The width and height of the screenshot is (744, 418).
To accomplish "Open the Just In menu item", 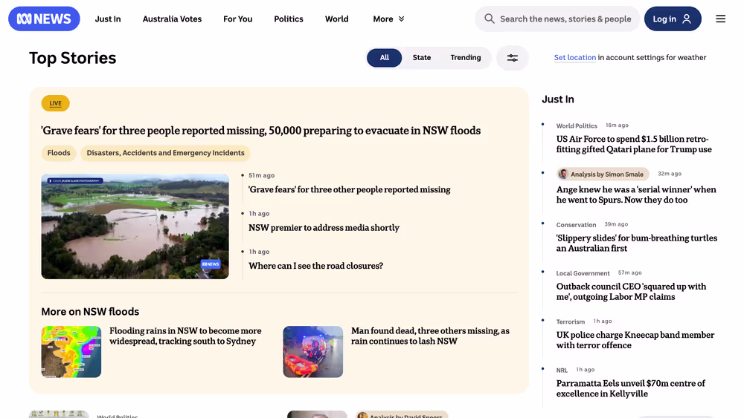I will coord(108,19).
